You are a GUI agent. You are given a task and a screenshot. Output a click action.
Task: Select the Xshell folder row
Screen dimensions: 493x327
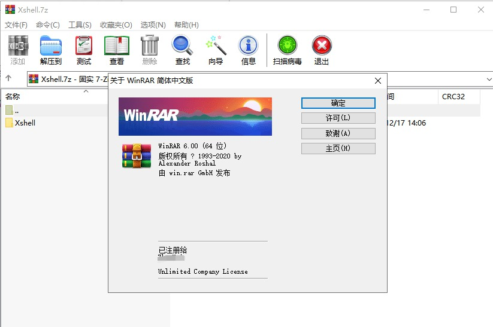55,123
